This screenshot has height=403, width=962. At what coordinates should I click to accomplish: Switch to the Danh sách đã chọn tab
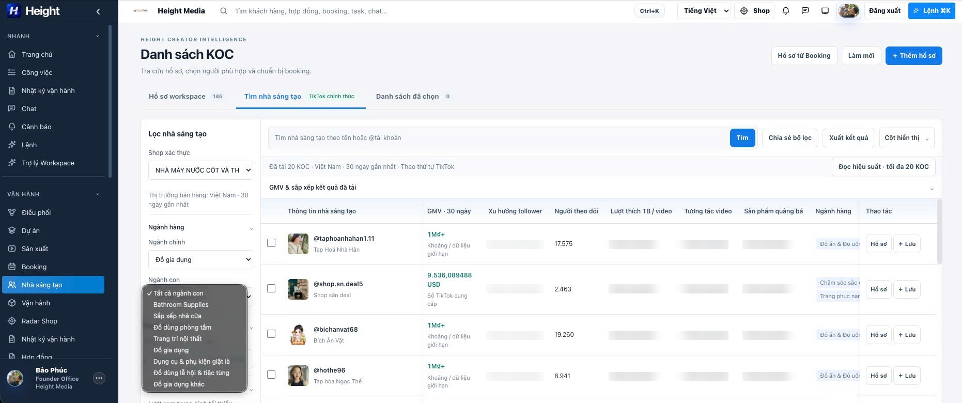tap(413, 96)
